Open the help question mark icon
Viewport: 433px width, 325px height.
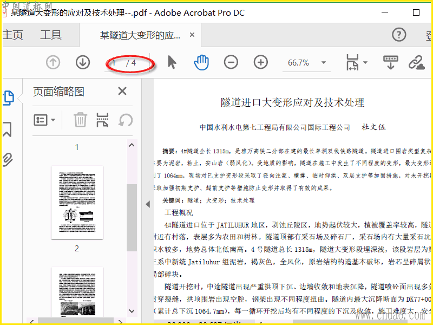[399, 35]
